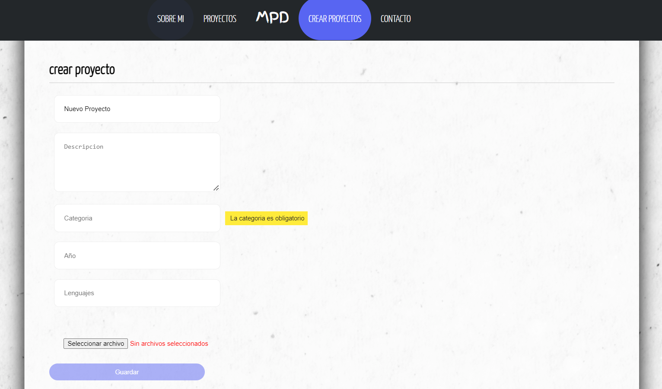Image resolution: width=662 pixels, height=389 pixels.
Task: Click the Nuevo Proyecto title field
Action: (x=137, y=108)
